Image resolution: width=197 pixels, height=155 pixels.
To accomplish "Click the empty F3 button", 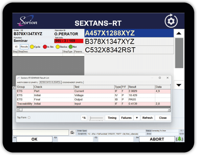I will coord(116,139).
